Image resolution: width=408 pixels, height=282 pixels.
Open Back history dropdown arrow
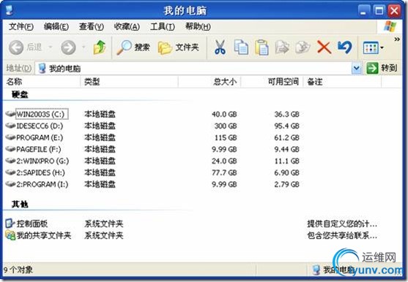click(51, 47)
